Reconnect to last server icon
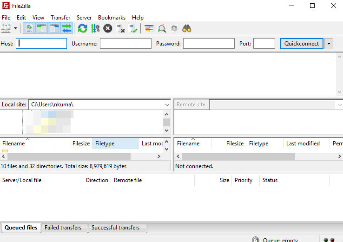The image size is (343, 242). click(133, 28)
